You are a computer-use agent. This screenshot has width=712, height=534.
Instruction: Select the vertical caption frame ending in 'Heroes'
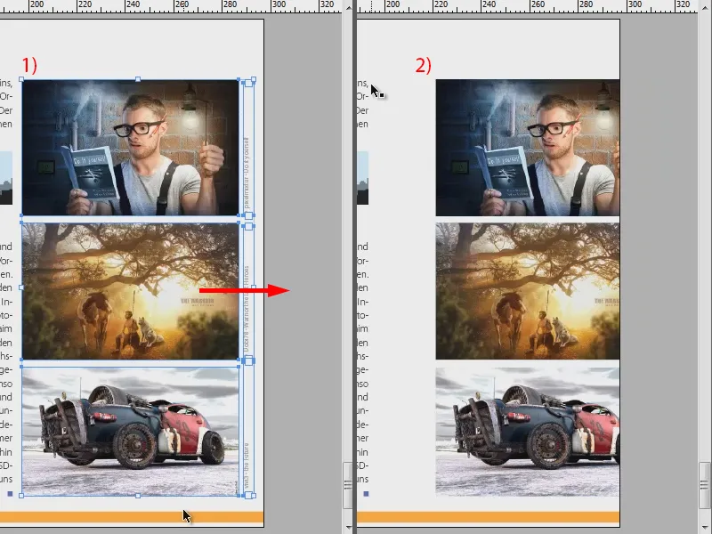[x=248, y=293]
